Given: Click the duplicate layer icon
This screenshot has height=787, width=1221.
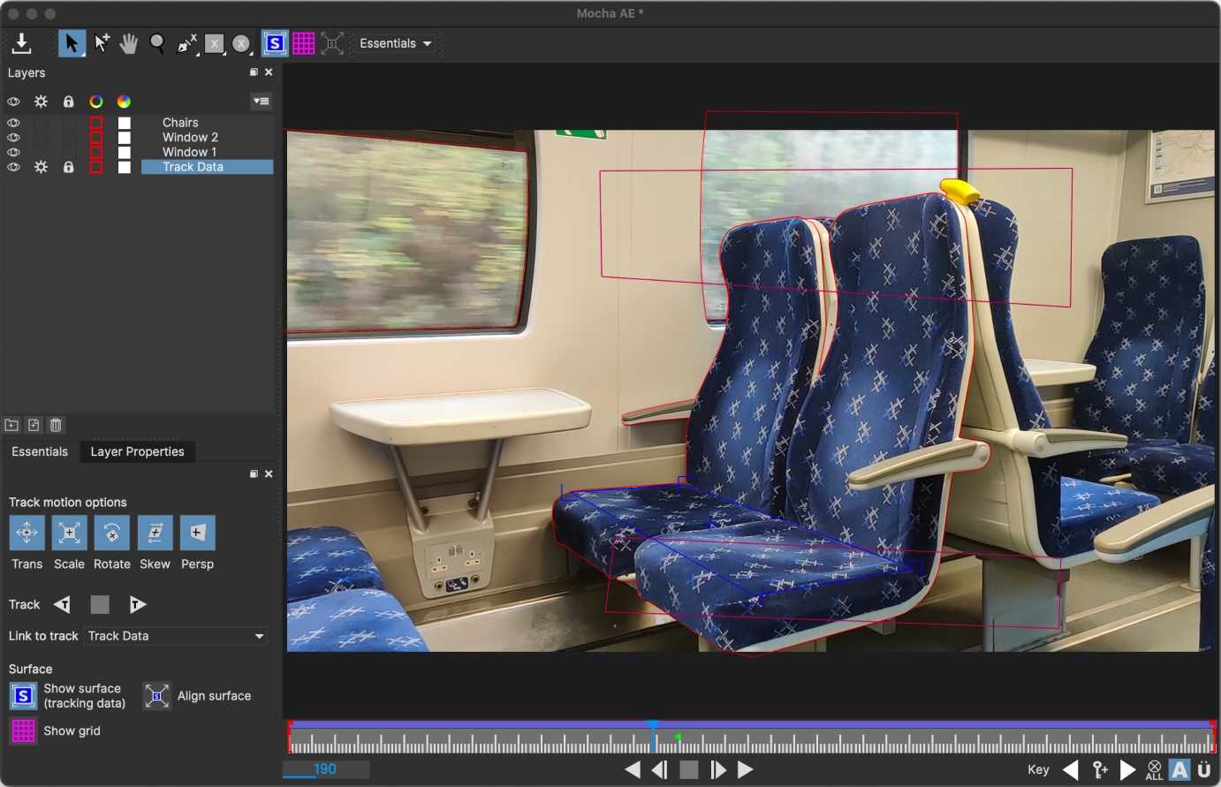Looking at the screenshot, I should [x=34, y=425].
